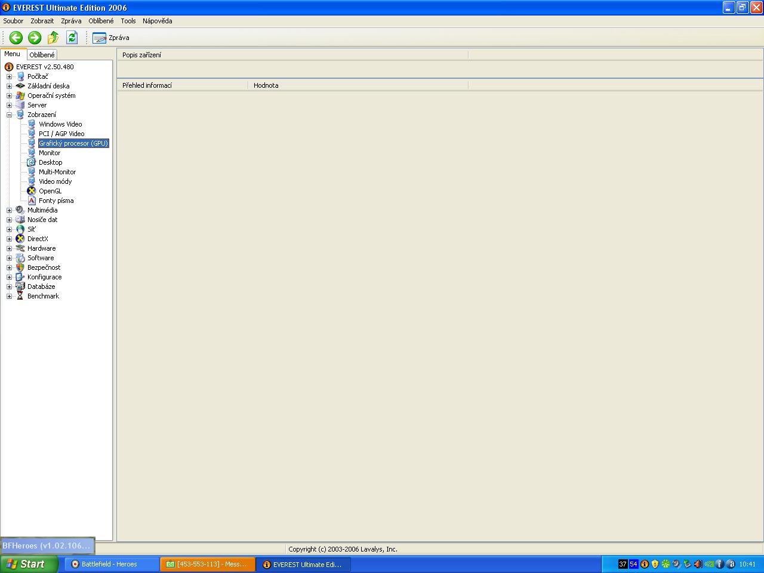This screenshot has height=573, width=764.
Task: Expand the Hardware tree node
Action: click(9, 248)
